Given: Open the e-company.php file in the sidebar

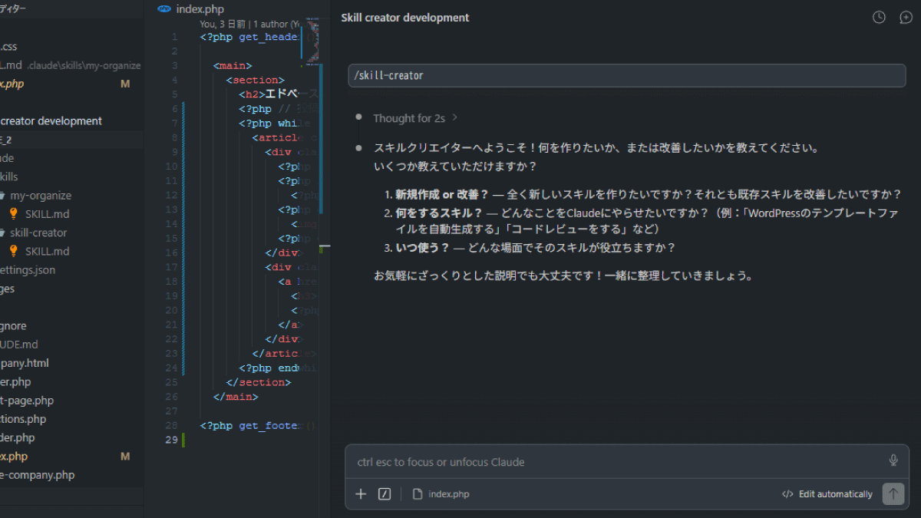Looking at the screenshot, I should coord(38,475).
